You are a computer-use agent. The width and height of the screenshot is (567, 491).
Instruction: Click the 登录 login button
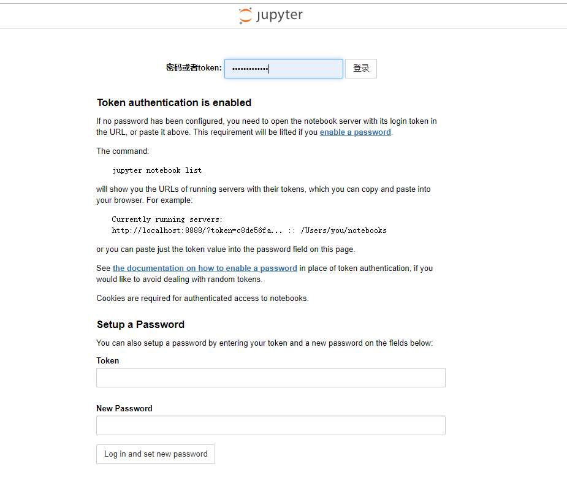click(x=361, y=68)
